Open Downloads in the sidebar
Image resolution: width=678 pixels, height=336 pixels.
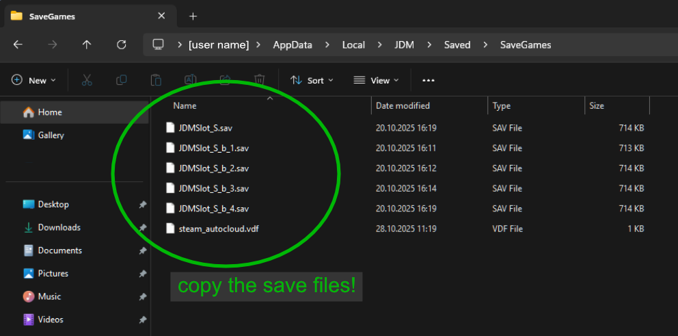pos(59,227)
